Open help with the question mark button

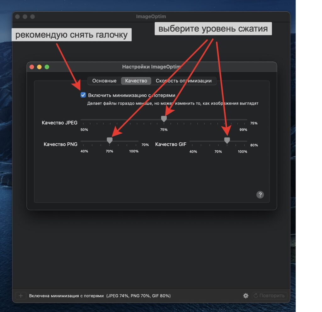point(260,194)
